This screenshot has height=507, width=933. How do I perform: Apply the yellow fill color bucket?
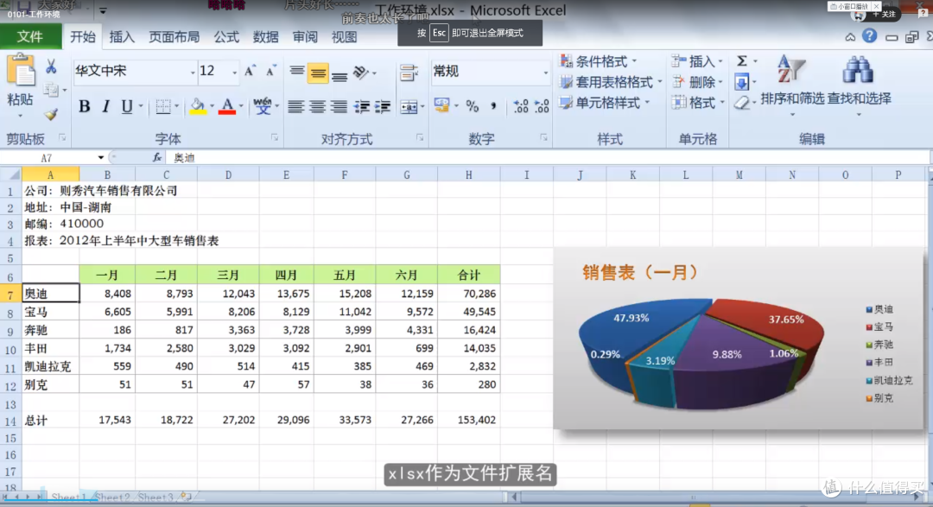click(198, 106)
